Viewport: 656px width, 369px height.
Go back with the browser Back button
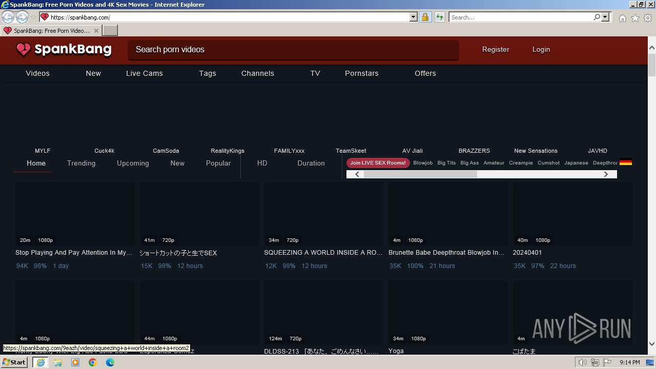tap(8, 17)
